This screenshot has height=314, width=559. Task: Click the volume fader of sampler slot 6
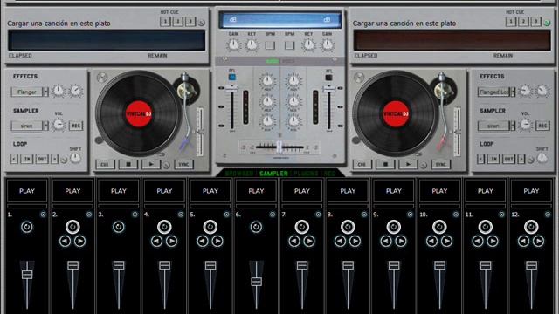tap(256, 281)
